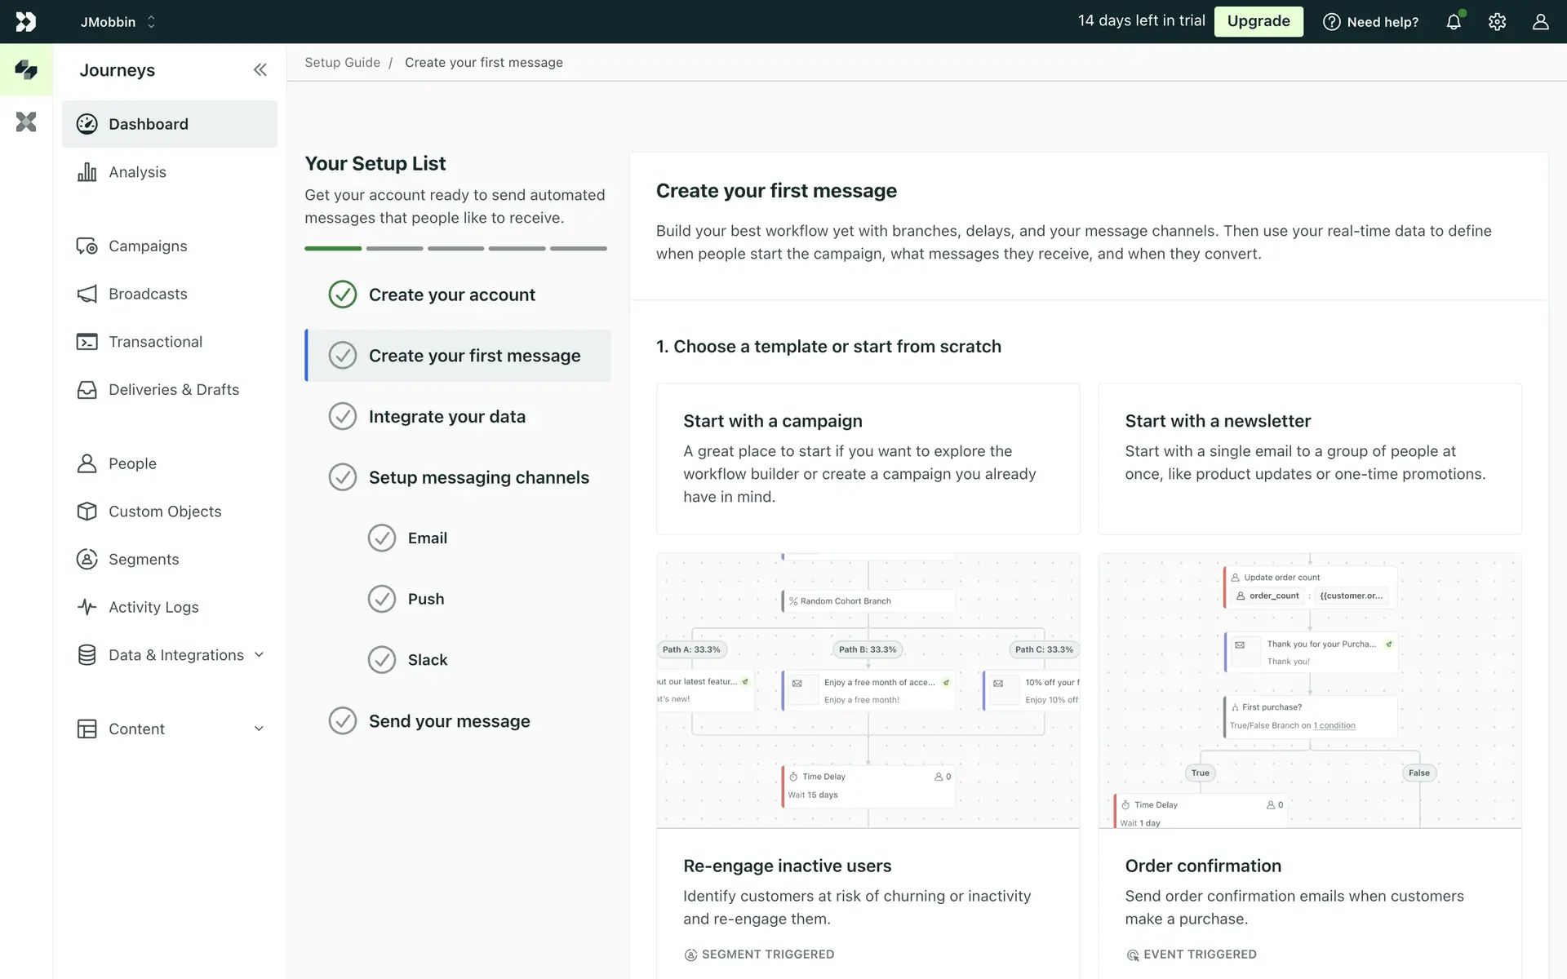The image size is (1567, 979).
Task: Click the Email step check circle
Action: pos(381,538)
